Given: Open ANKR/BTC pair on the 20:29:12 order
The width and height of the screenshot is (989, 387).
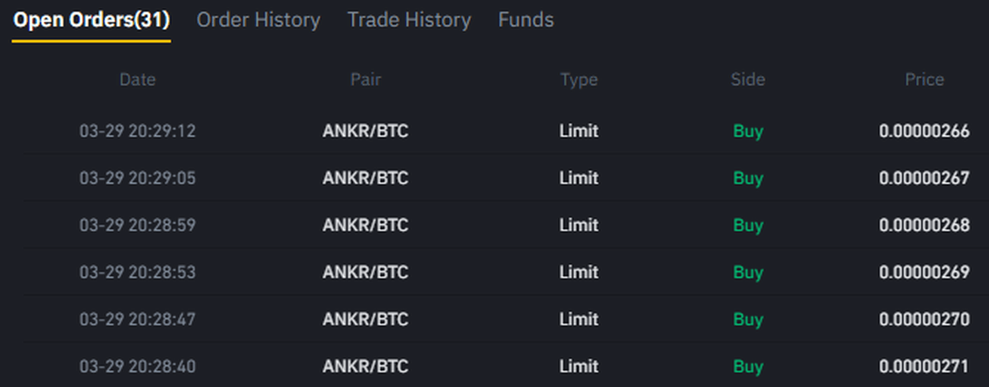Looking at the screenshot, I should [366, 131].
